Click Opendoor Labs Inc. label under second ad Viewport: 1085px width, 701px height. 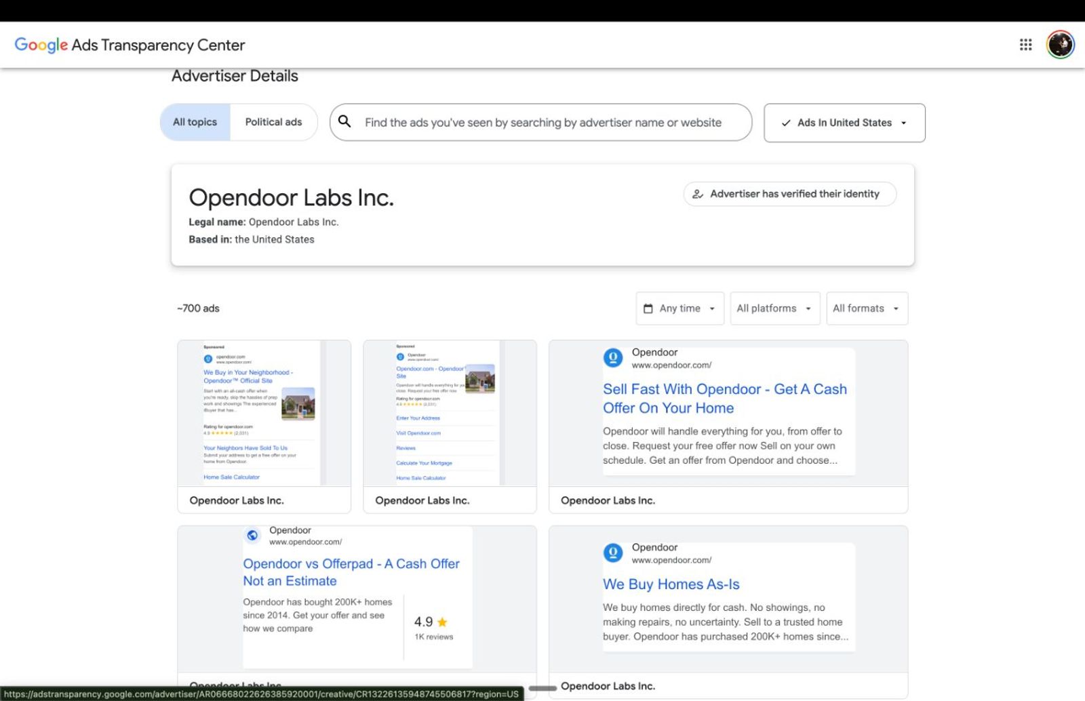click(x=422, y=500)
